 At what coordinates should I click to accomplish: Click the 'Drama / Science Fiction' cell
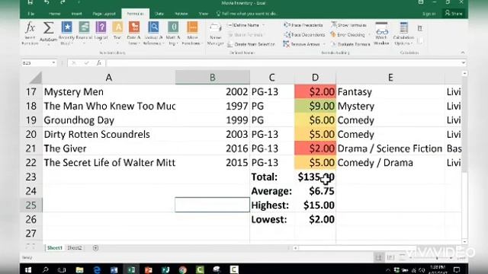390,148
